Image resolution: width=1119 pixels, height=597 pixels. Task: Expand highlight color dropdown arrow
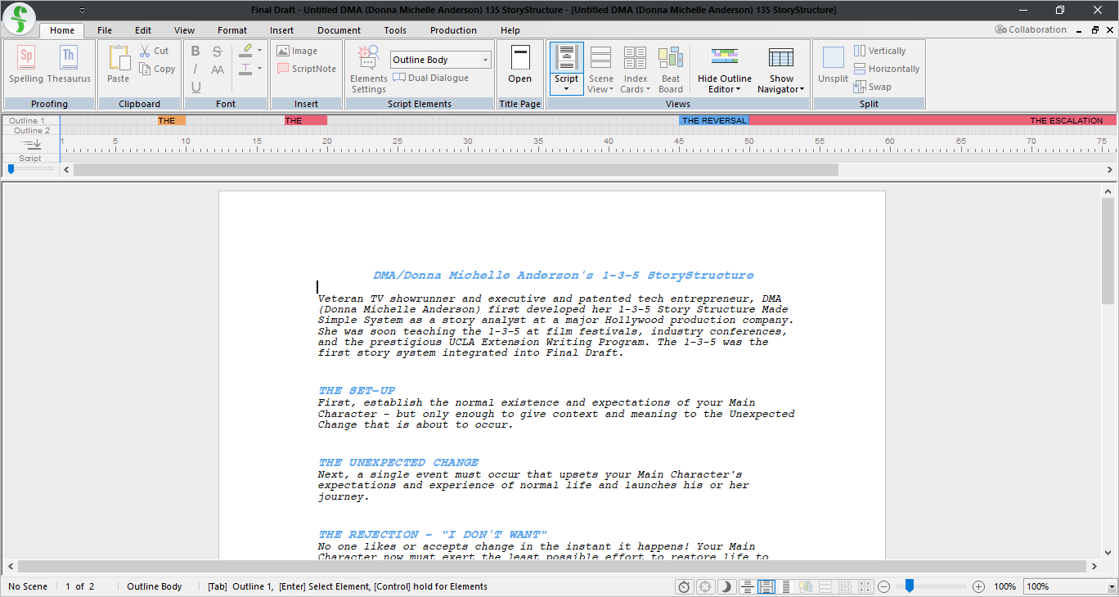[260, 50]
